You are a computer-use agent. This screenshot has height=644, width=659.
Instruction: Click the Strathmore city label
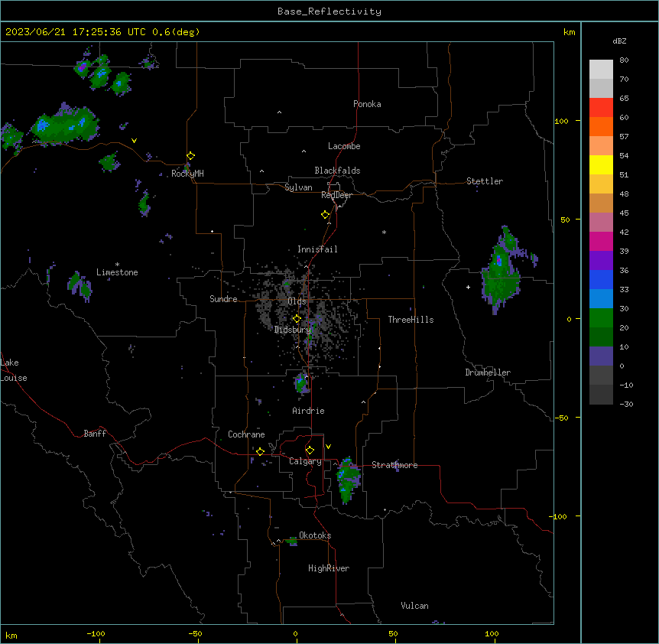[394, 465]
